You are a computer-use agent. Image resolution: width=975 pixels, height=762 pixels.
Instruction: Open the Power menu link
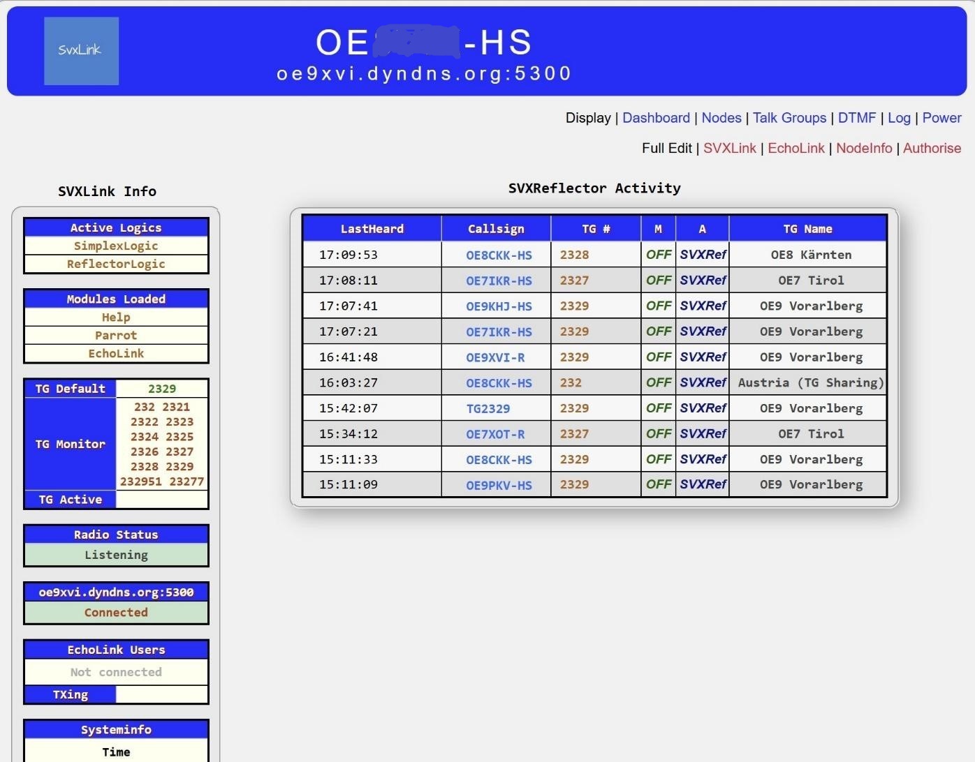click(941, 118)
